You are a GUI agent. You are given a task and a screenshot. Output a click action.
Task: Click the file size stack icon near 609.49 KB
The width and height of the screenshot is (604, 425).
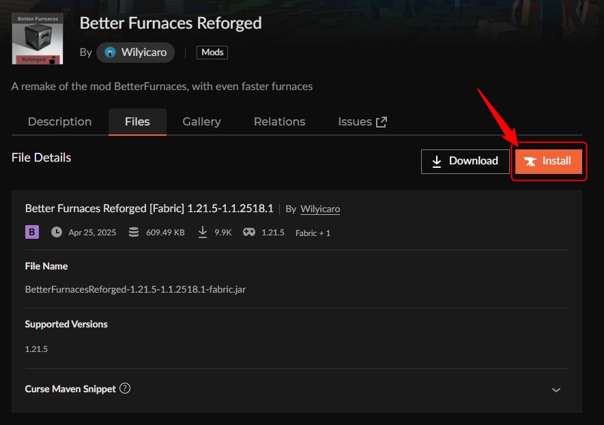click(x=134, y=232)
